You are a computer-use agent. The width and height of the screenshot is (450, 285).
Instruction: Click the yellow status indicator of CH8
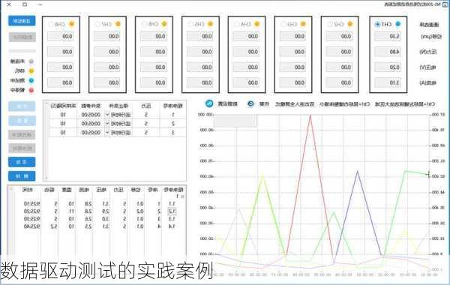pos(71,24)
